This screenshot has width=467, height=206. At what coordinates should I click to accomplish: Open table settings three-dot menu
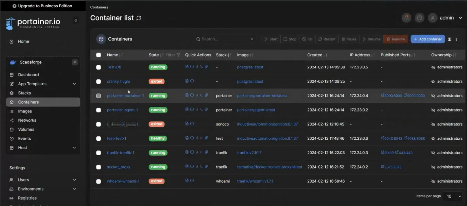coord(456,39)
